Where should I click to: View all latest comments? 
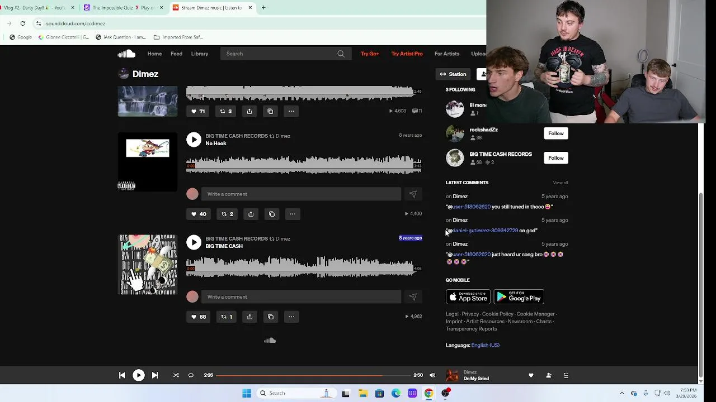click(x=560, y=183)
